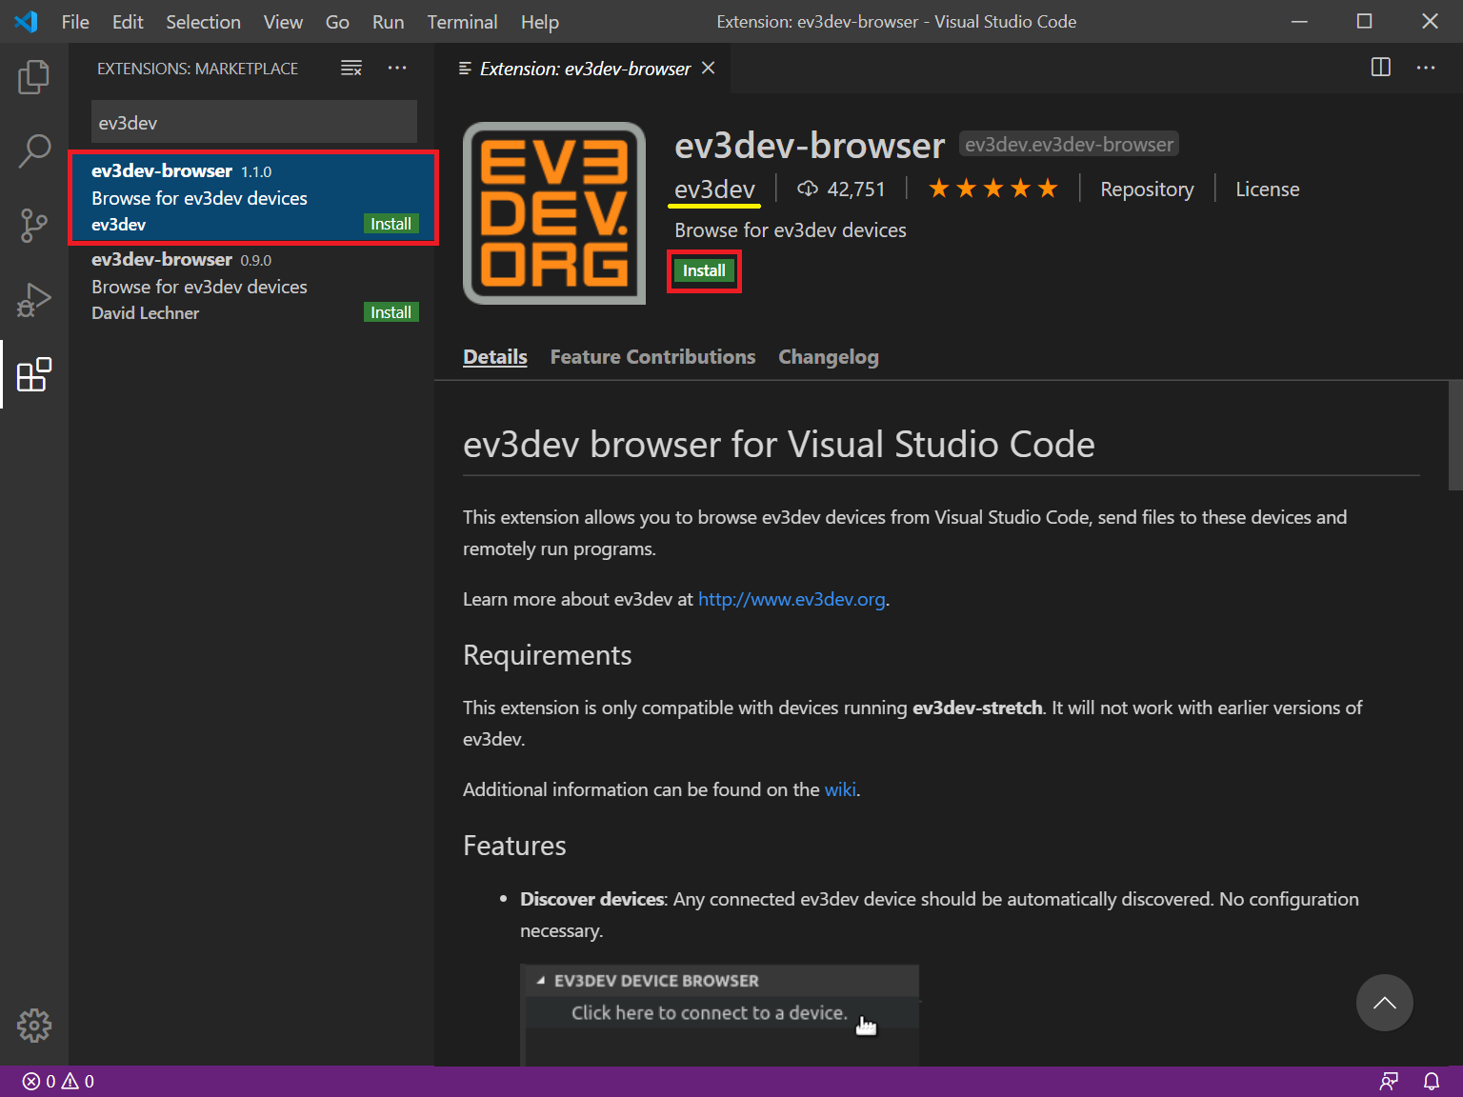This screenshot has width=1463, height=1097.
Task: Open the File menu
Action: [75, 21]
